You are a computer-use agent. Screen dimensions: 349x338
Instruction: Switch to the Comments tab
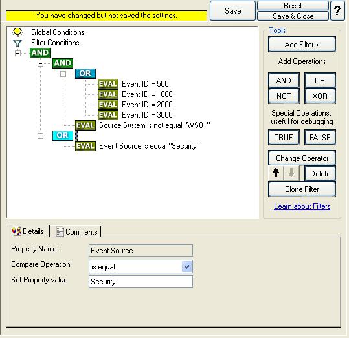[77, 232]
